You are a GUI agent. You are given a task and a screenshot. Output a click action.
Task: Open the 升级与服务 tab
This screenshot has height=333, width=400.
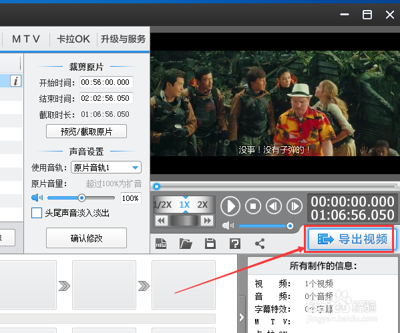(123, 39)
